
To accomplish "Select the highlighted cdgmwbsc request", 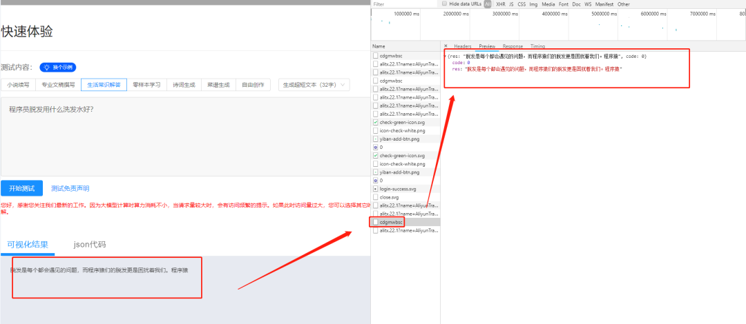I will 390,222.
